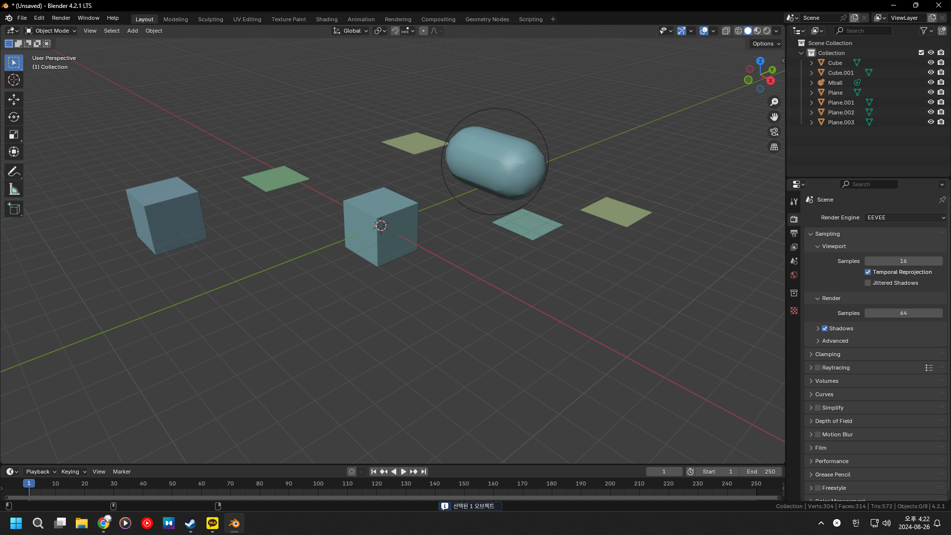This screenshot has width=951, height=535.
Task: Disable the Temporal Reprojection checkbox
Action: 868,272
